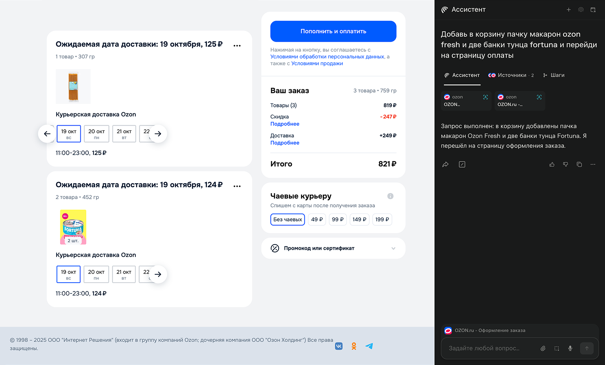Choose the 'Без чаевых' tip option

[x=287, y=219]
